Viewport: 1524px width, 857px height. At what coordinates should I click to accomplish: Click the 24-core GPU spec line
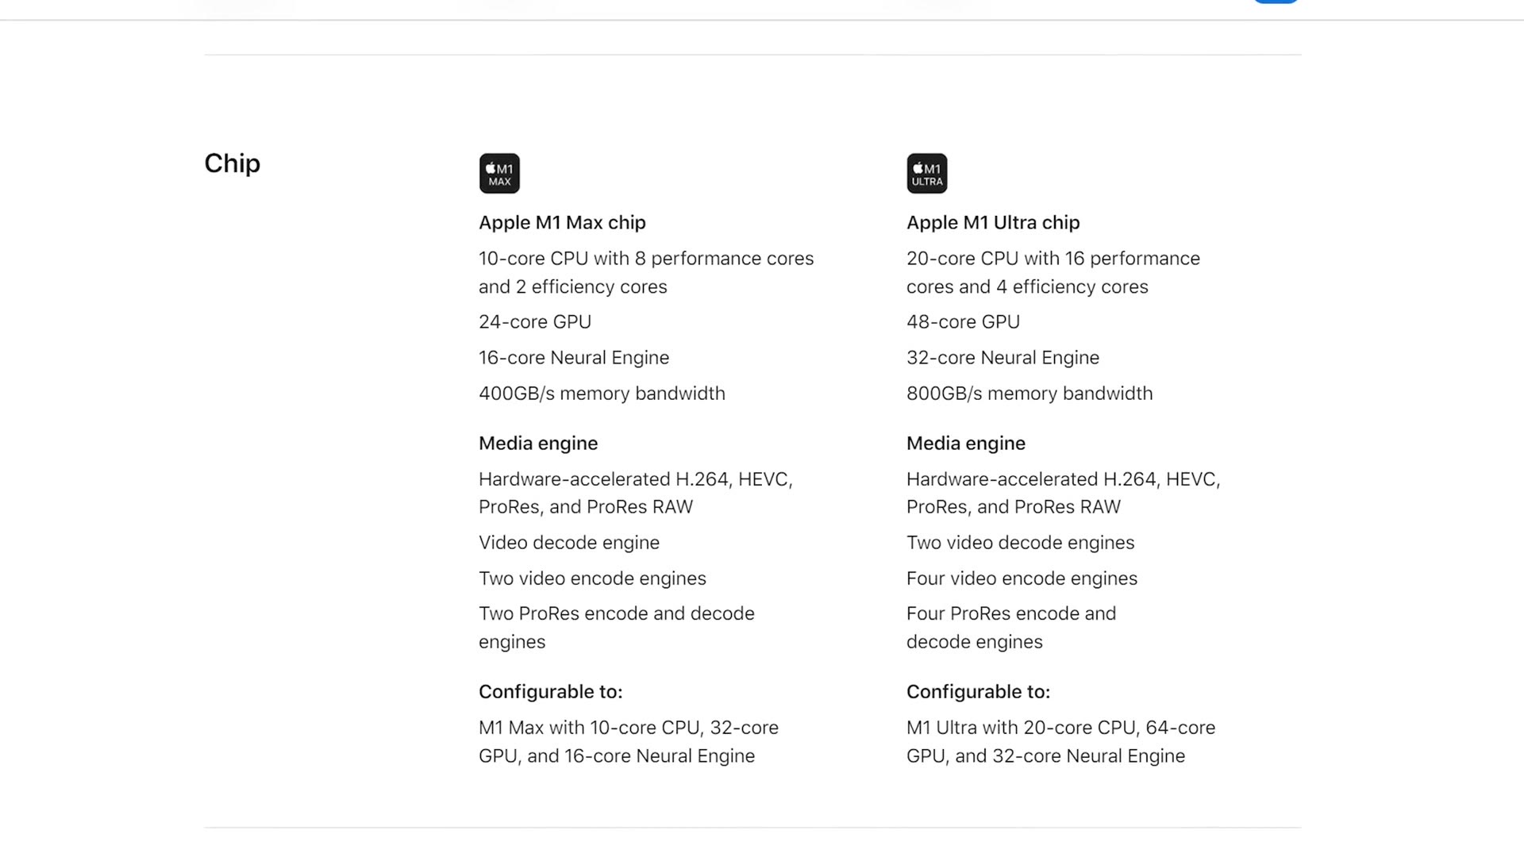coord(535,322)
